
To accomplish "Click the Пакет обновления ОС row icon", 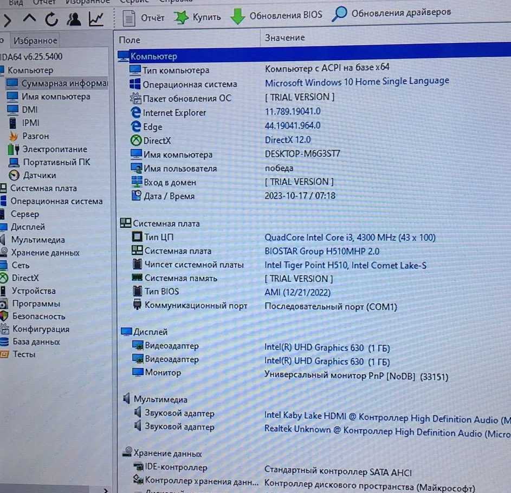I will click(x=135, y=97).
